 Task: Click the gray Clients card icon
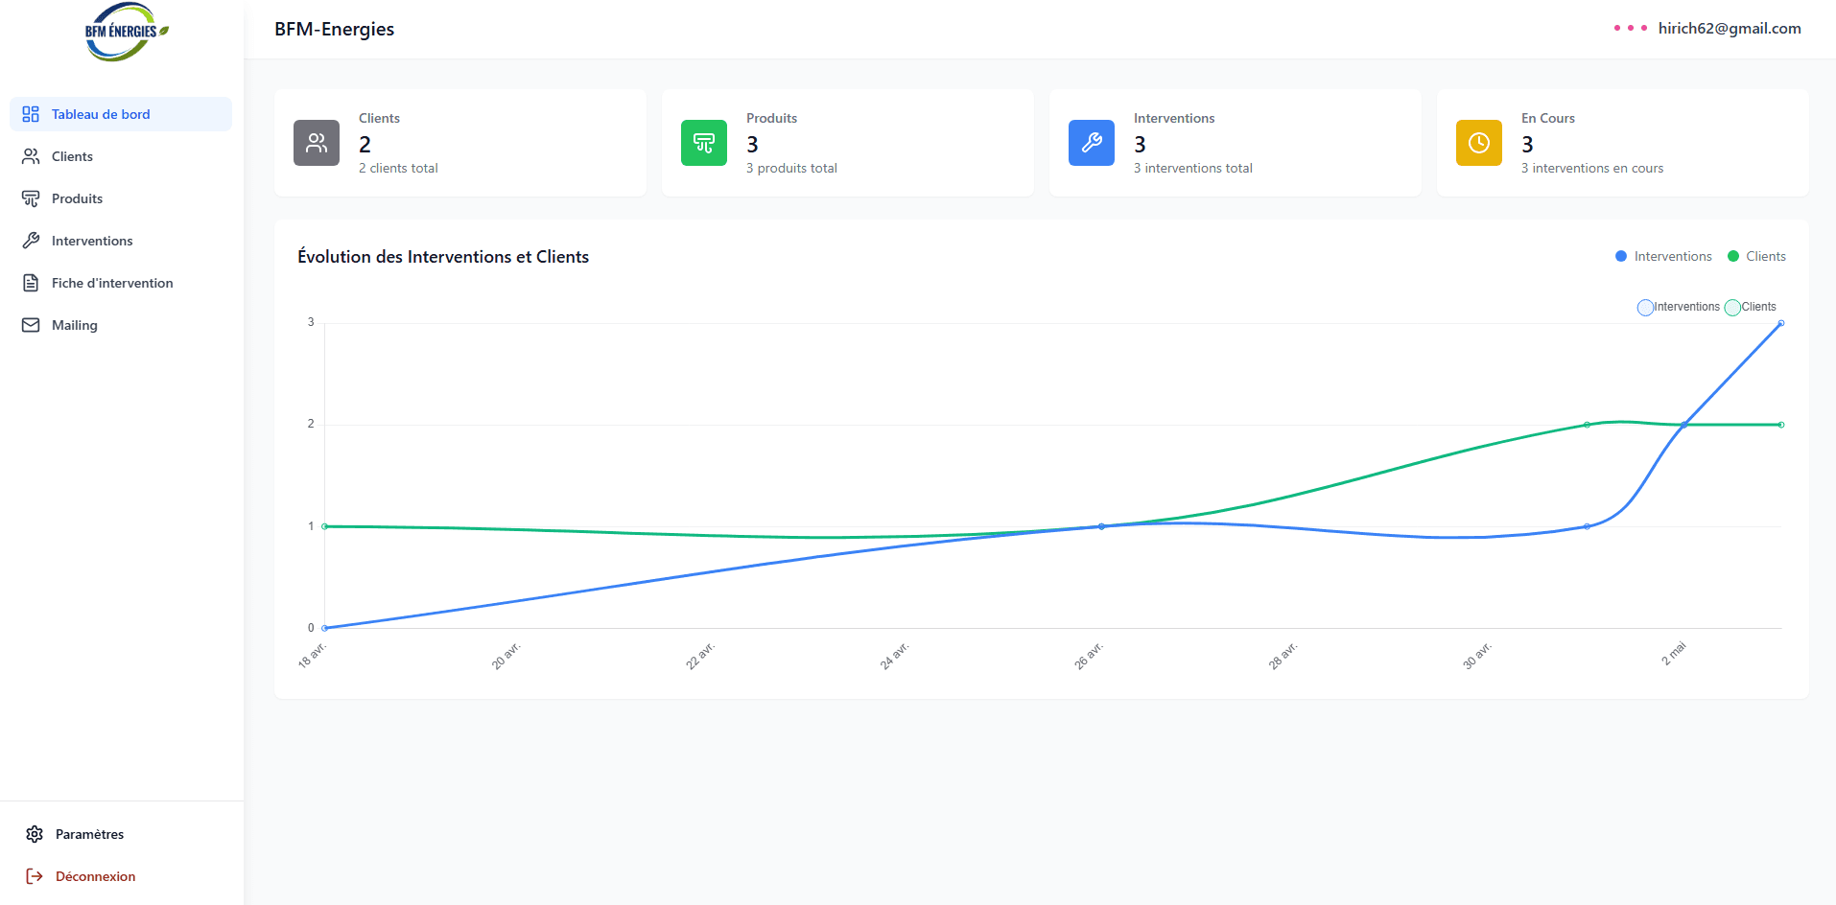pos(317,143)
